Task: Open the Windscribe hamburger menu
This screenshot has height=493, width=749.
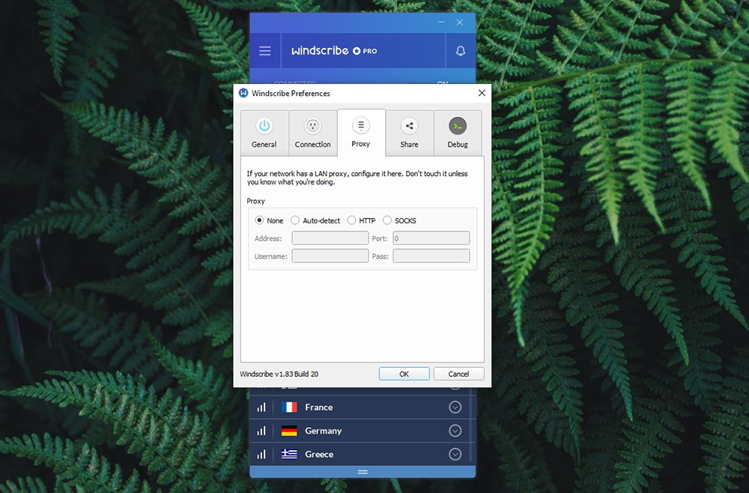Action: tap(265, 51)
